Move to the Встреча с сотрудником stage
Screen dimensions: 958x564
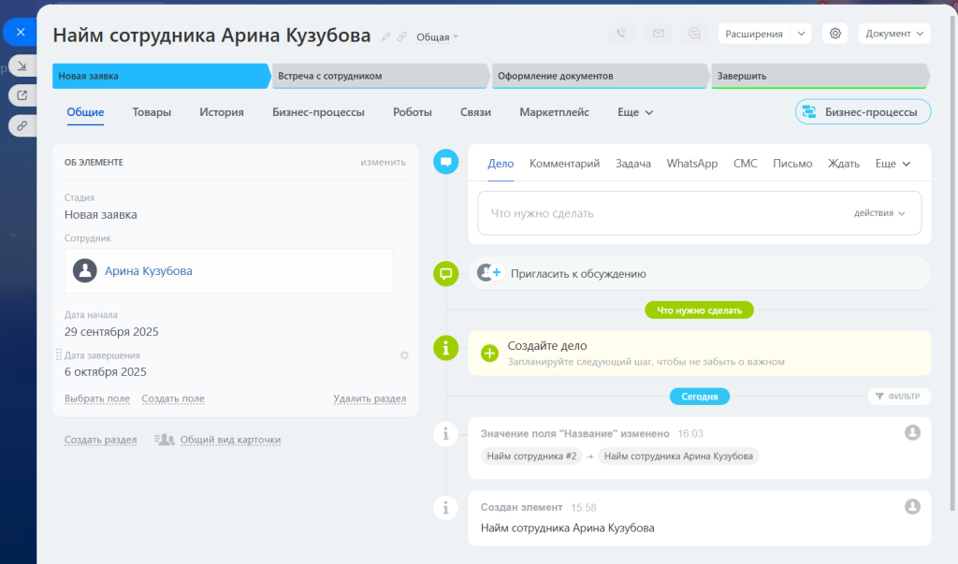(380, 76)
